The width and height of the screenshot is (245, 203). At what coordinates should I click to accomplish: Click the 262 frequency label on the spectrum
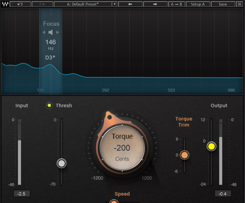tap(106, 90)
